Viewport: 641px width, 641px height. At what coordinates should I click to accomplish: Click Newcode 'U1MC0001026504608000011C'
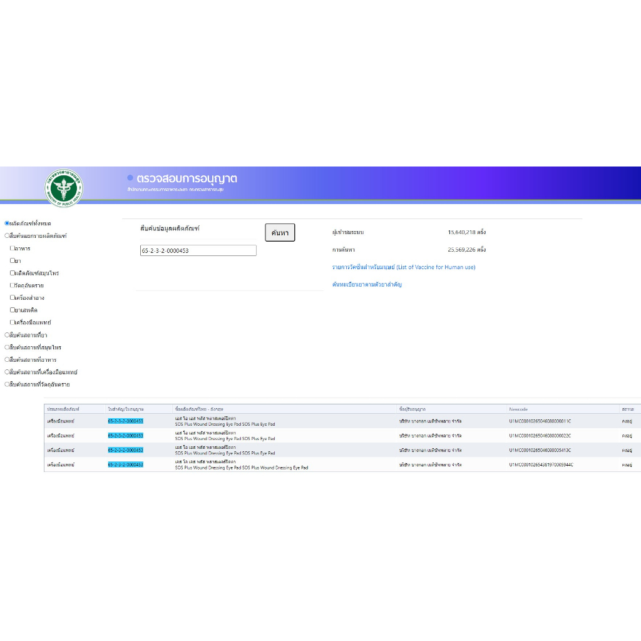click(540, 421)
